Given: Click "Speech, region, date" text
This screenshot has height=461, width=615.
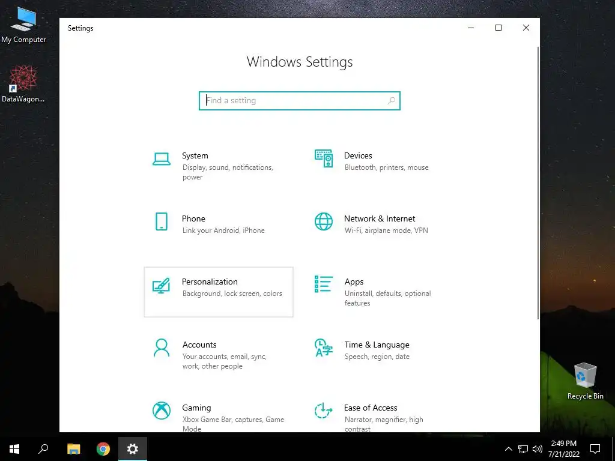Looking at the screenshot, I should pyautogui.click(x=377, y=357).
